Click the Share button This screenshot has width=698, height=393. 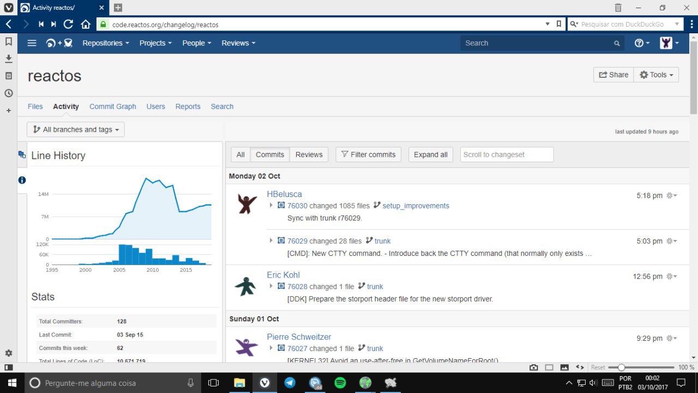tap(613, 75)
